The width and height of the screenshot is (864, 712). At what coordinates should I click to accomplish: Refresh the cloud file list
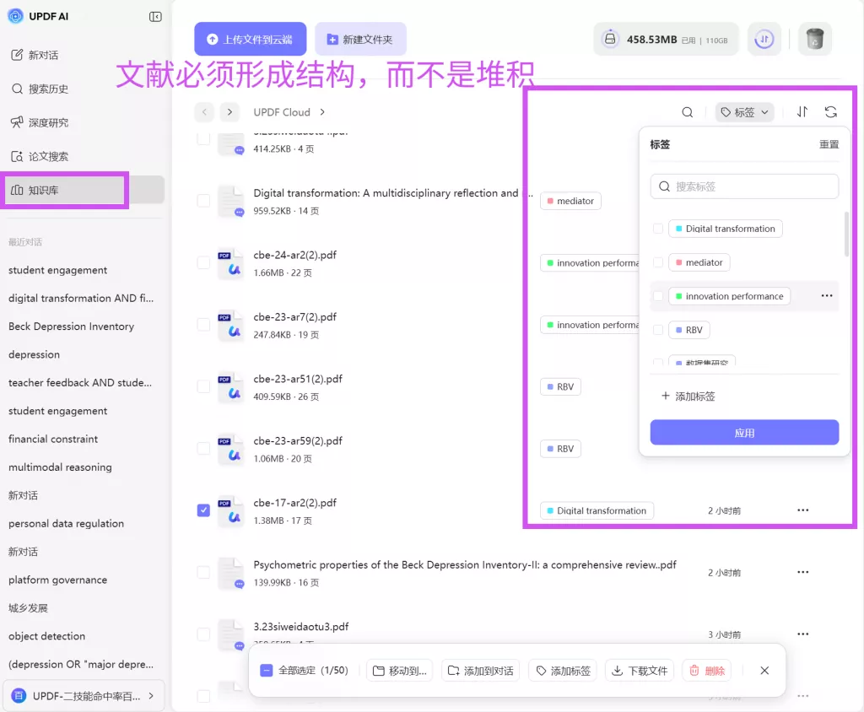[x=831, y=111]
